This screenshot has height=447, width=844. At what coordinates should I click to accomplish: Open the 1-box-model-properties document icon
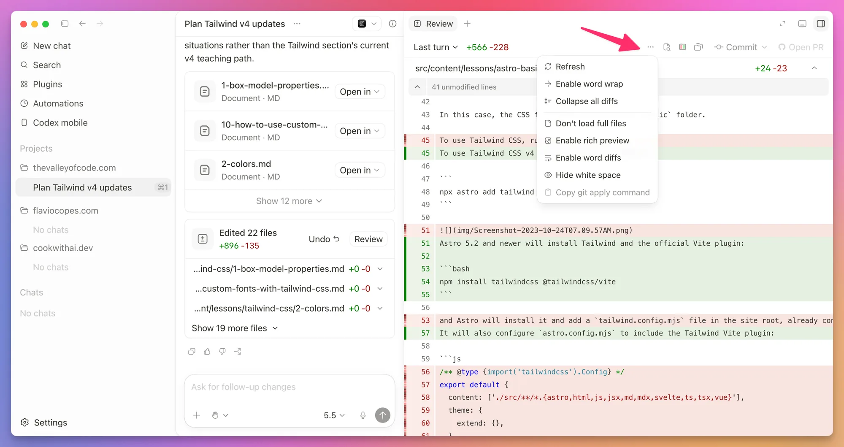205,92
